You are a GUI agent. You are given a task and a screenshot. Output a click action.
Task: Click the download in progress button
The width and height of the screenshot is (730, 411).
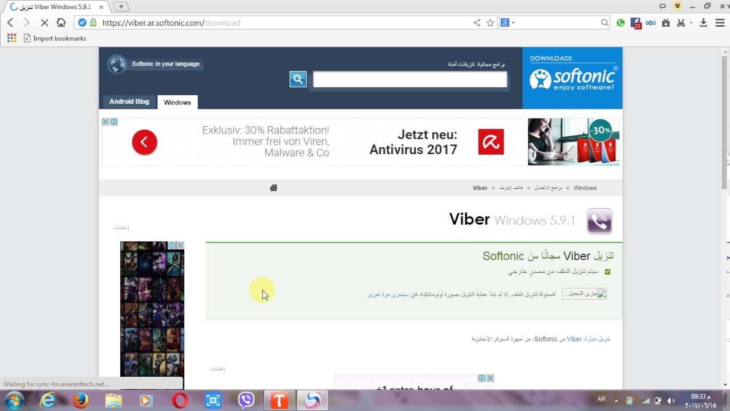(585, 293)
